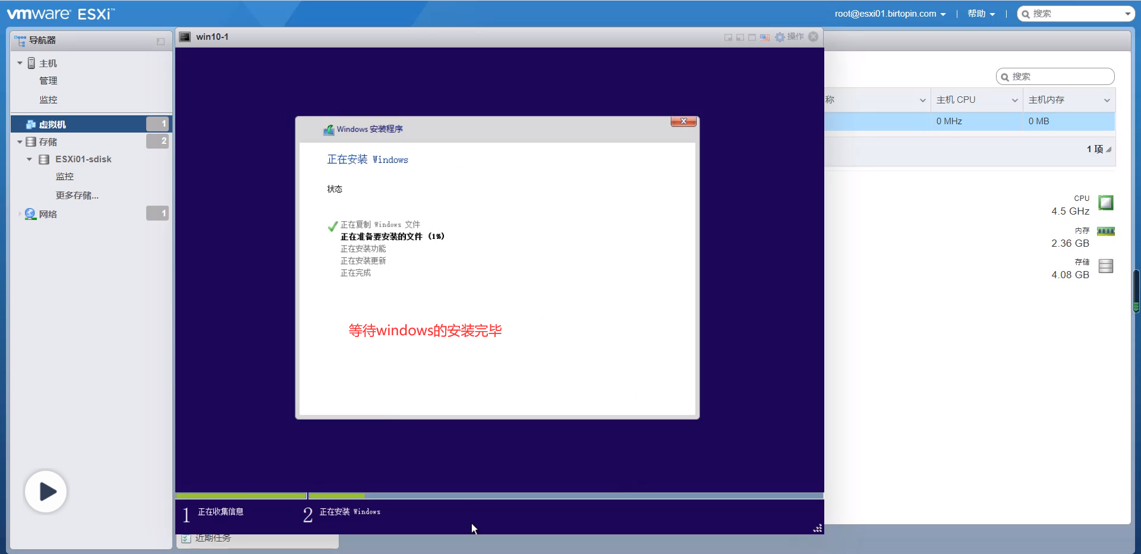Collapse the 存储 tree node

click(20, 142)
